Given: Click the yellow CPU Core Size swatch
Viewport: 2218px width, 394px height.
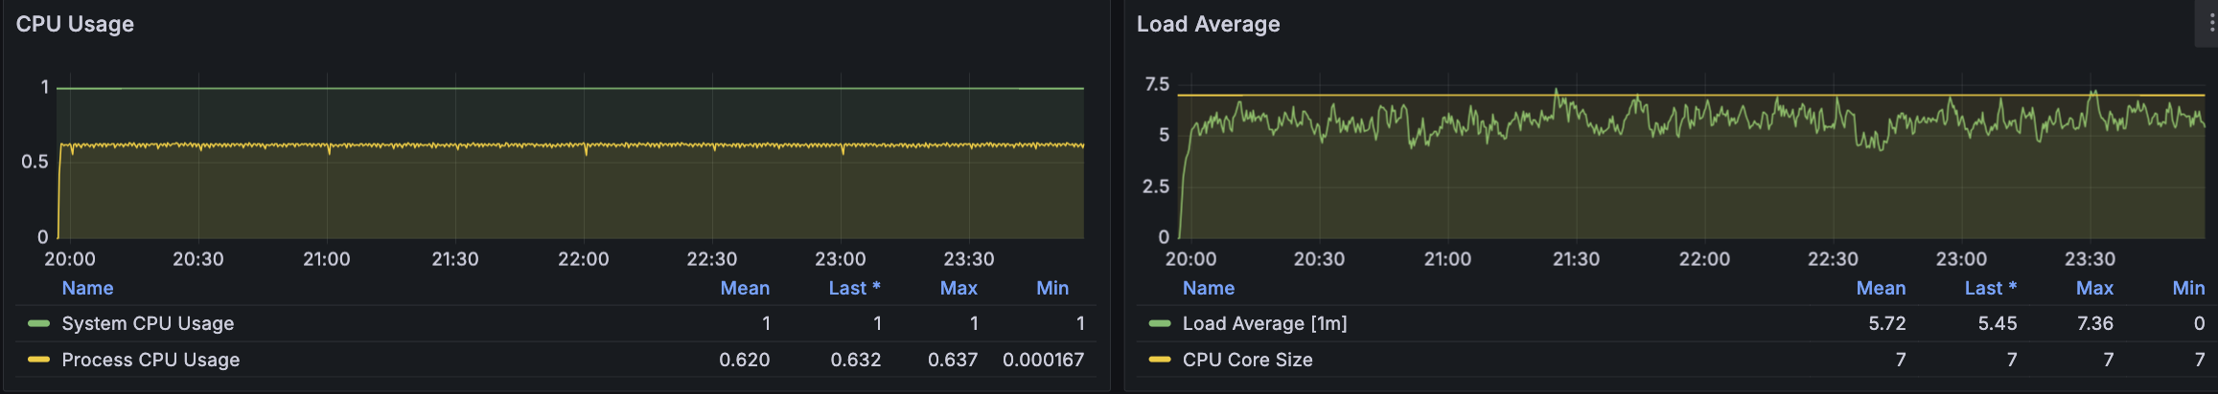Looking at the screenshot, I should pos(1160,360).
